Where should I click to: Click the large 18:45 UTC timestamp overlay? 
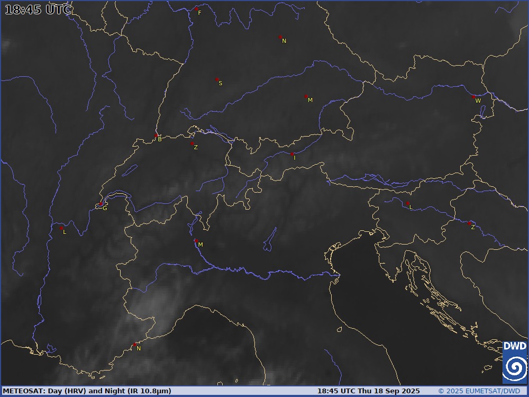click(38, 10)
